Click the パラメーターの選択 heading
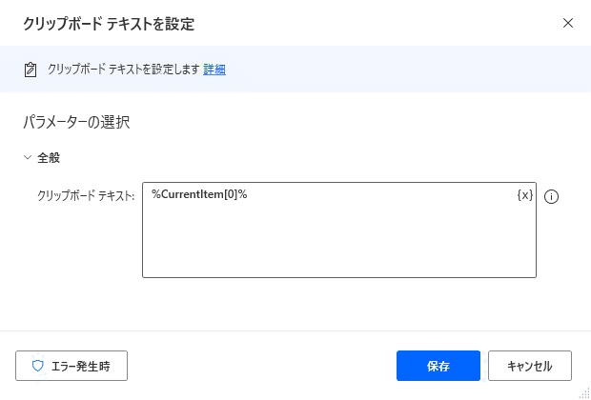This screenshot has width=591, height=400. click(77, 123)
